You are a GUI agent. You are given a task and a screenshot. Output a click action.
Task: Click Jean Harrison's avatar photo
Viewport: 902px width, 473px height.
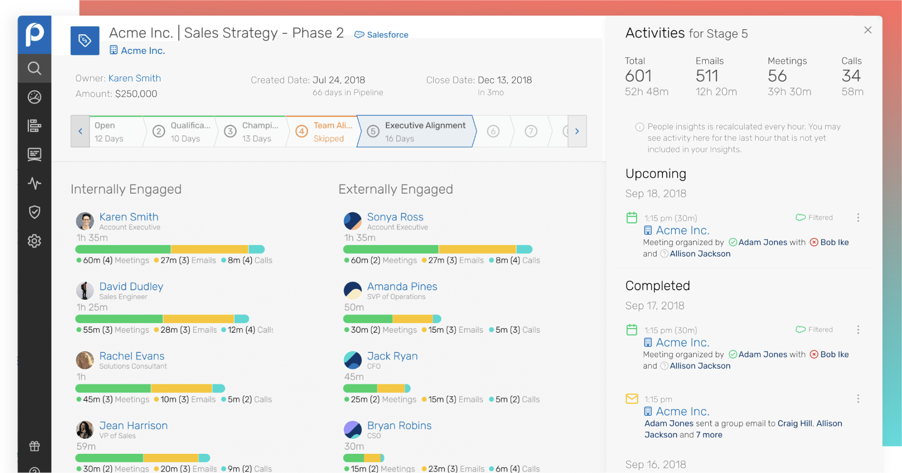85,430
